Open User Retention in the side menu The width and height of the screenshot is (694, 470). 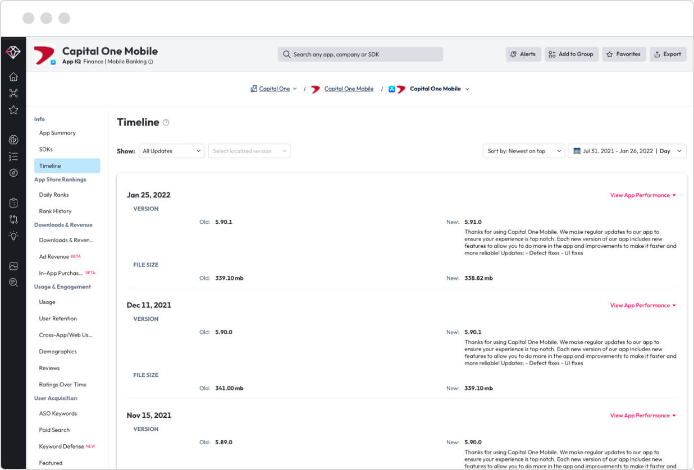point(58,319)
